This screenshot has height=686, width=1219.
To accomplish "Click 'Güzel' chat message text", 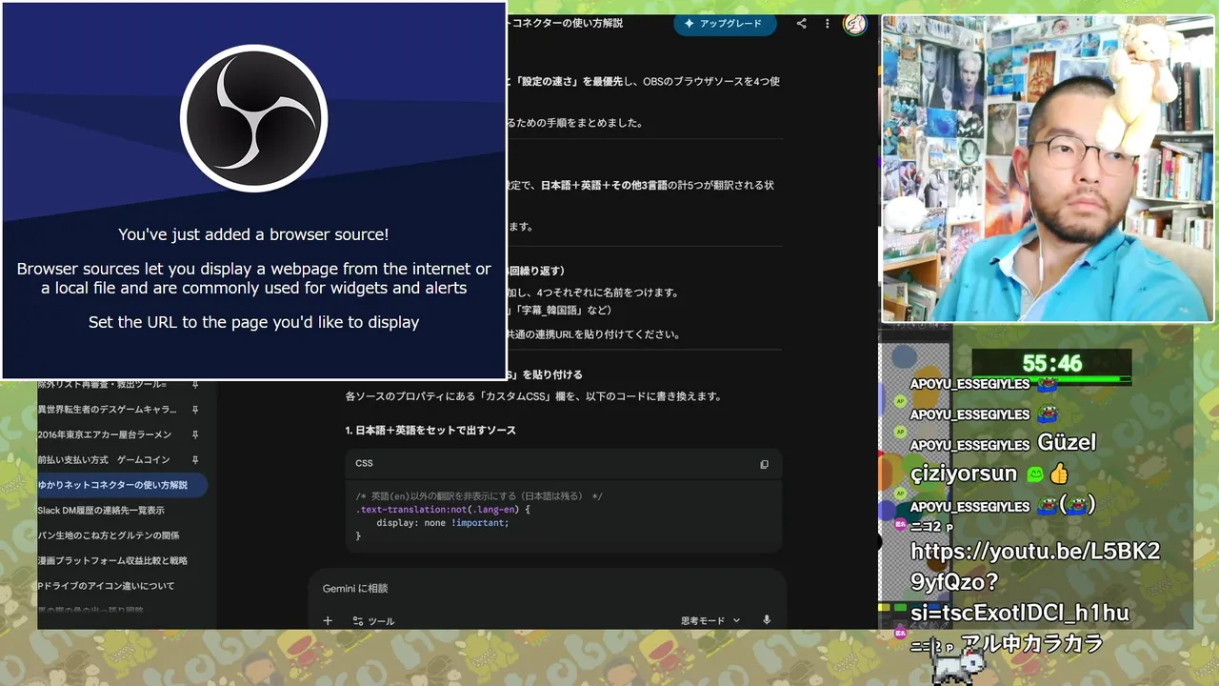I will pos(1066,442).
